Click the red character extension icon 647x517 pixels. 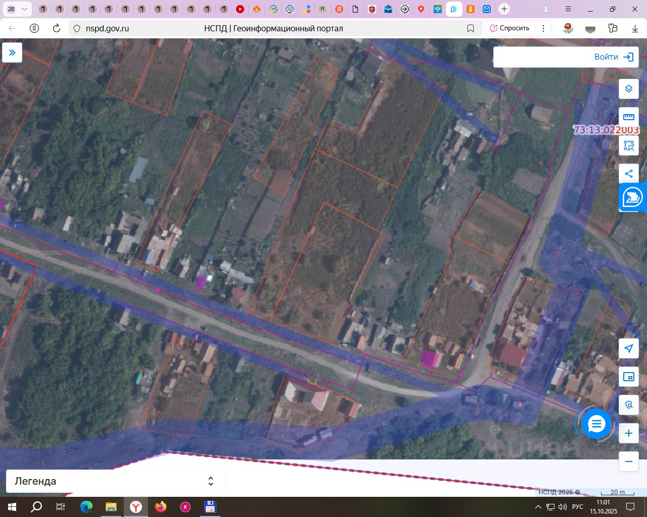(568, 28)
